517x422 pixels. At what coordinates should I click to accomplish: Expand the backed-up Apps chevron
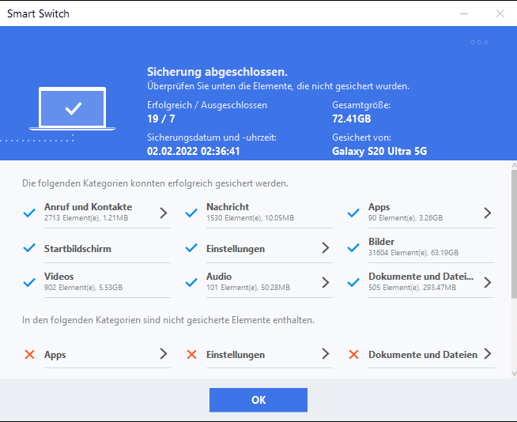pyautogui.click(x=488, y=213)
